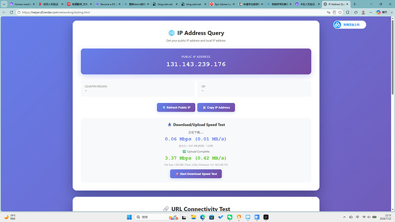This screenshot has height=222, width=395.
Task: Open the weather widget on taskbar
Action: (x=10, y=217)
